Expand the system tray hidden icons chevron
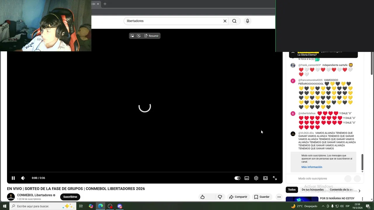This screenshot has height=210, width=374. pos(323,206)
